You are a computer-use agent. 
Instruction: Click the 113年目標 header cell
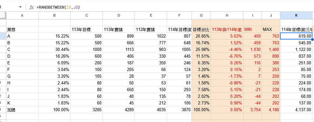coord(87,30)
